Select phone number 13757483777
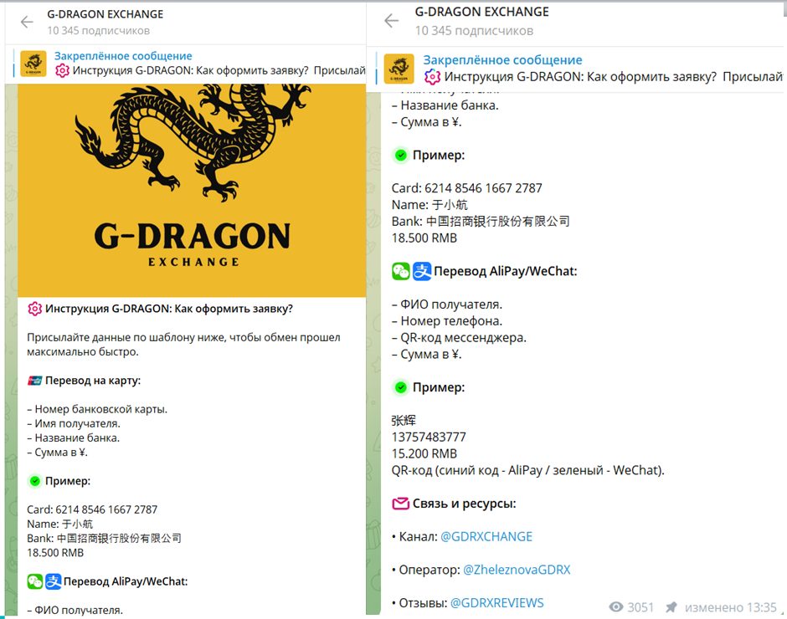Image resolution: width=787 pixels, height=619 pixels. [430, 437]
